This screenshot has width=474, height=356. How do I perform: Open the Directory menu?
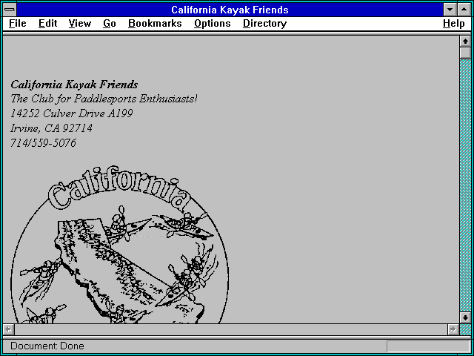click(x=265, y=24)
